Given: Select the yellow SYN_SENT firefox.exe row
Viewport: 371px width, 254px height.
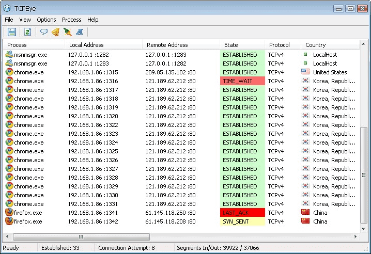Looking at the screenshot, I should (155, 221).
